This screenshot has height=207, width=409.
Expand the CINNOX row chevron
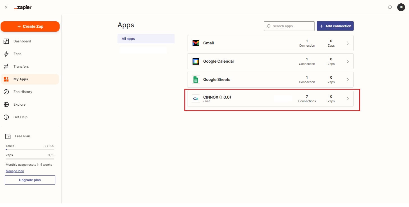click(x=348, y=99)
